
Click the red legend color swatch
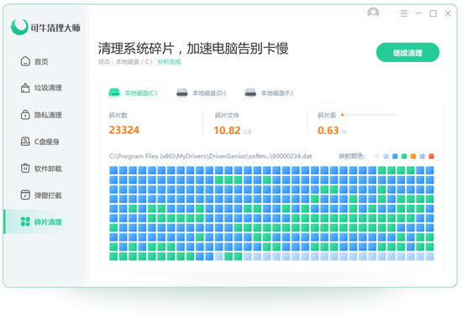[x=432, y=156]
